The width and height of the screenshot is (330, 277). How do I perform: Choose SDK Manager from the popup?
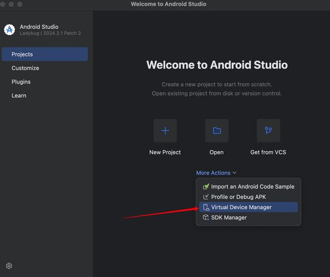point(248,218)
